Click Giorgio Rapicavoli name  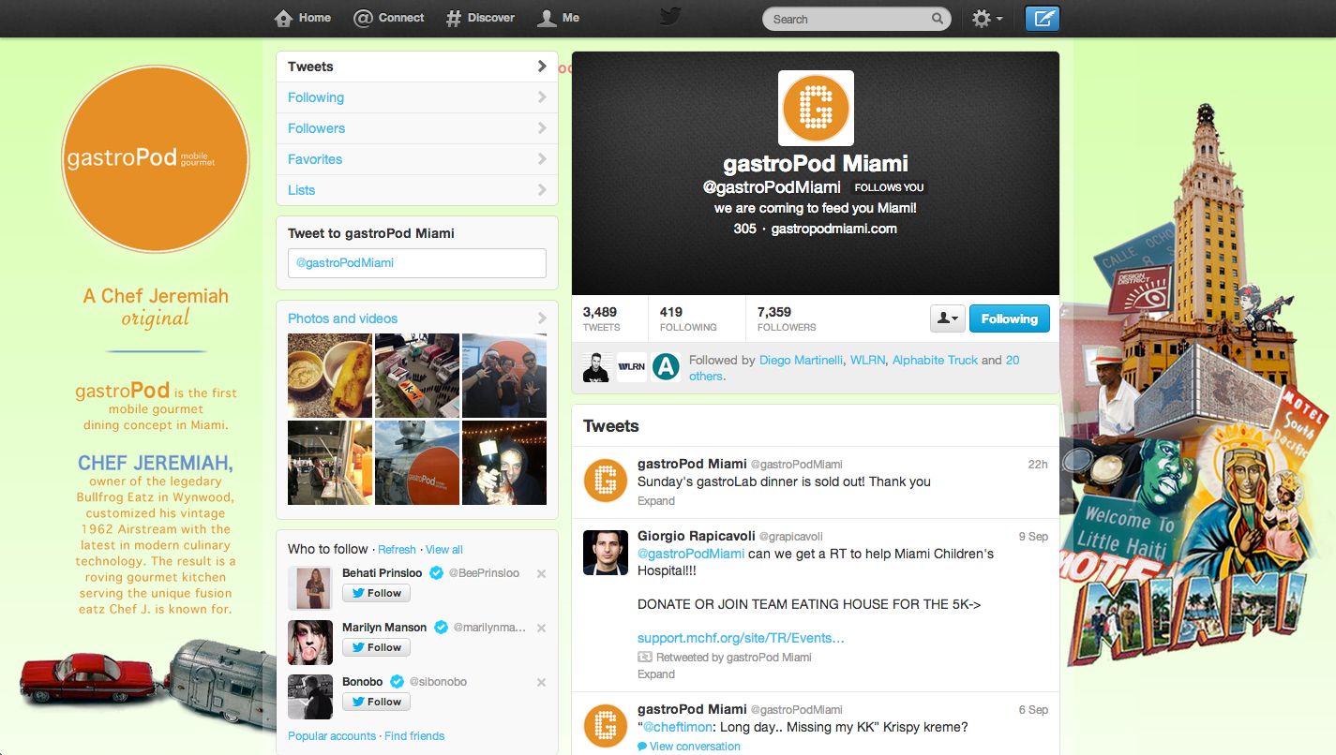pyautogui.click(x=696, y=537)
